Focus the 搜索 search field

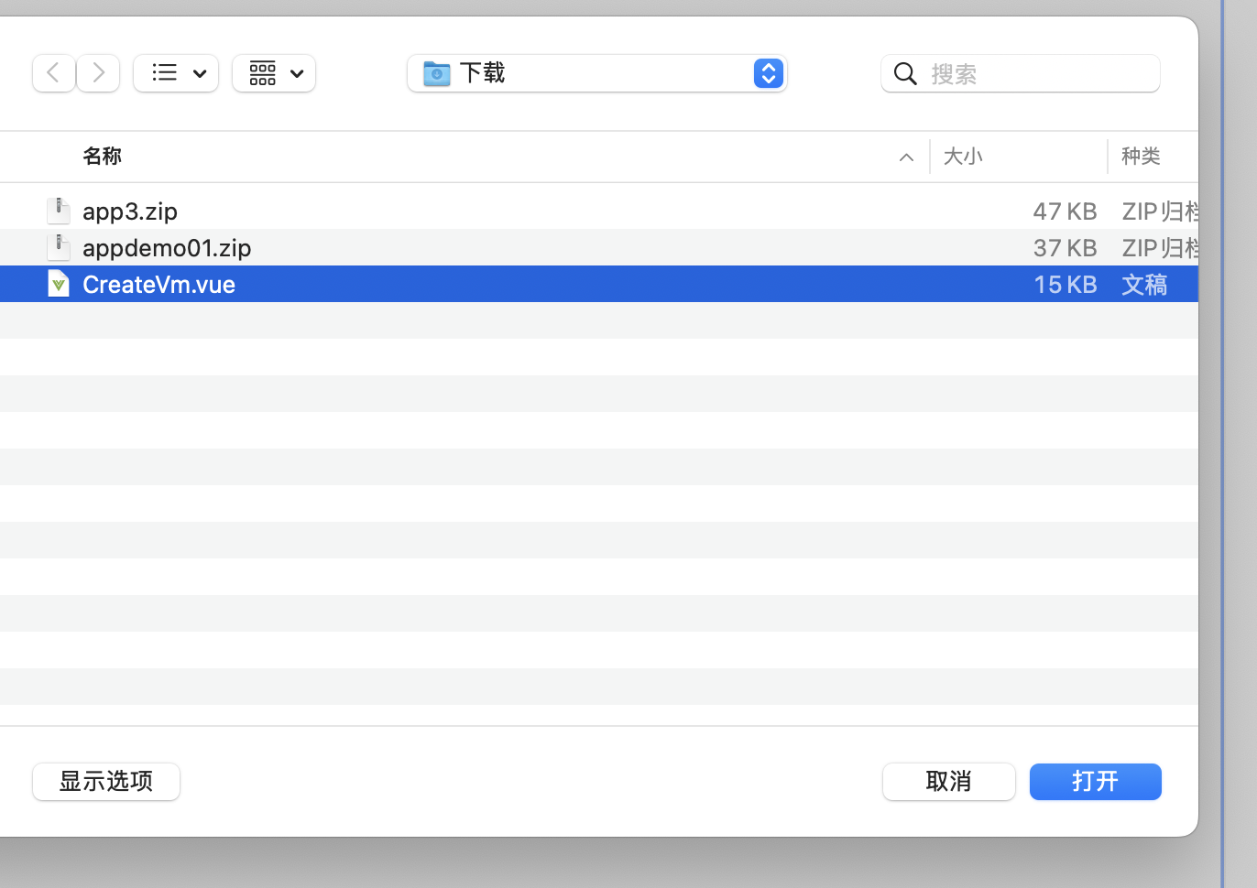coord(1021,73)
